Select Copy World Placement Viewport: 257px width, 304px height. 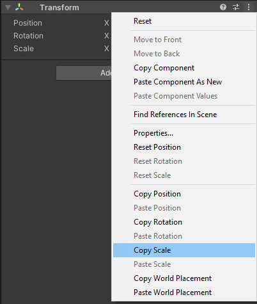point(184,278)
